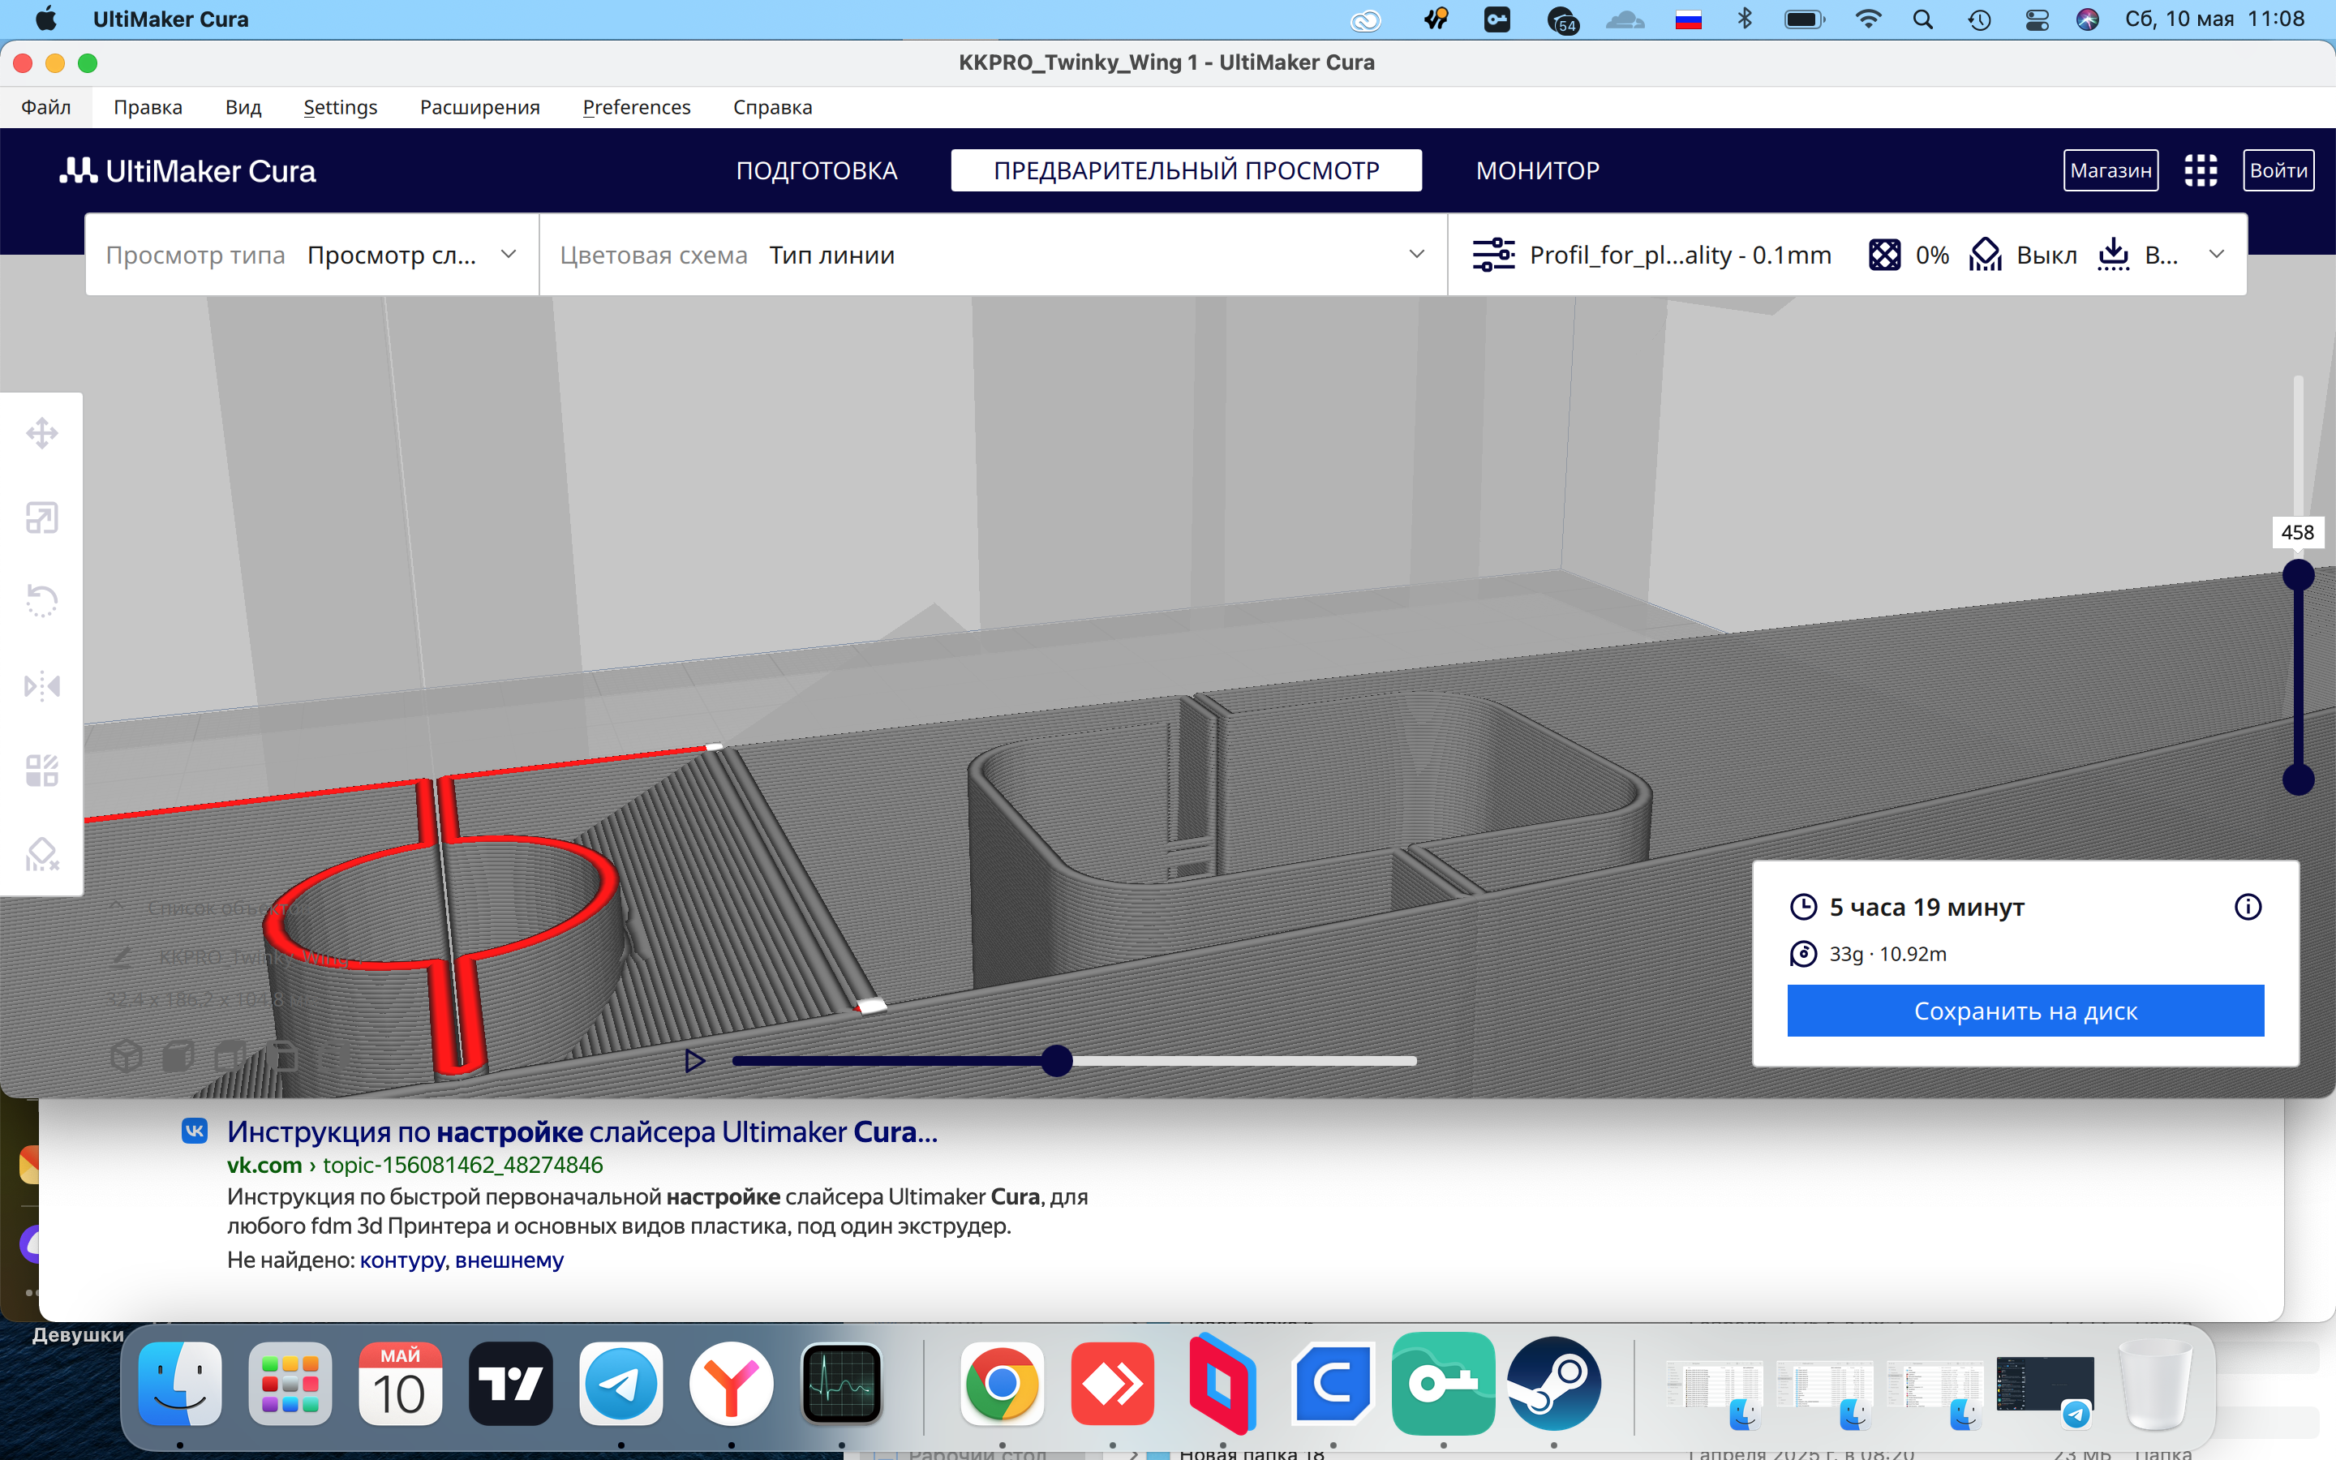2336x1460 pixels.
Task: Open the Магазин marketplace button
Action: click(2111, 171)
